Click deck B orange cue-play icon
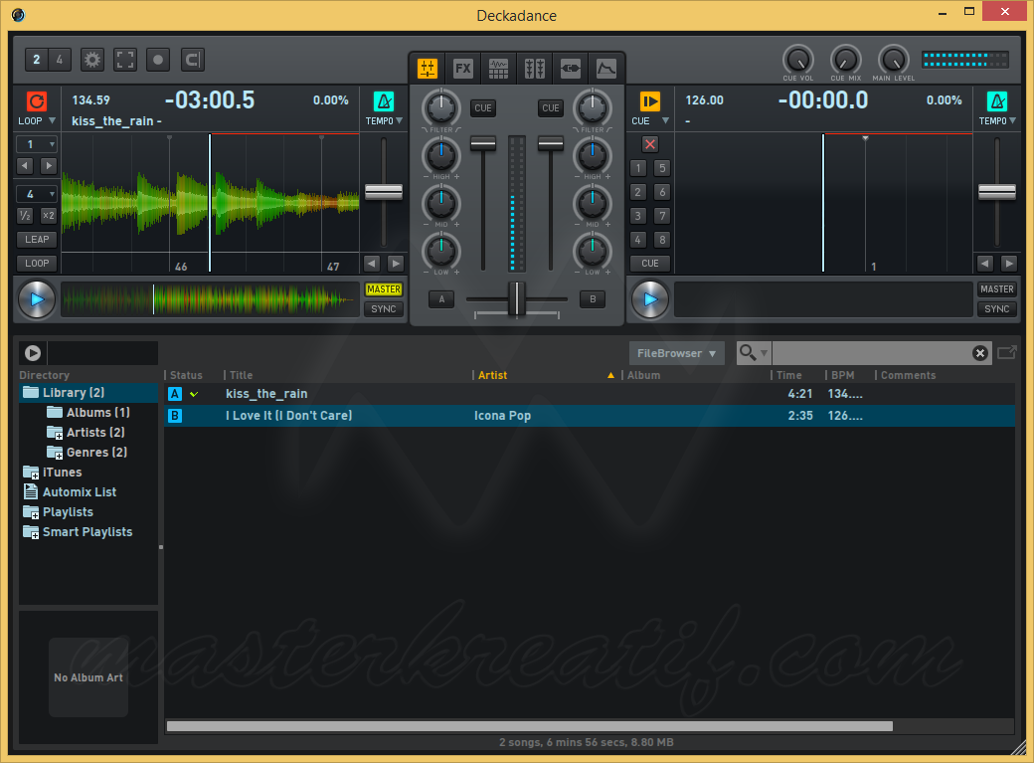 649,101
